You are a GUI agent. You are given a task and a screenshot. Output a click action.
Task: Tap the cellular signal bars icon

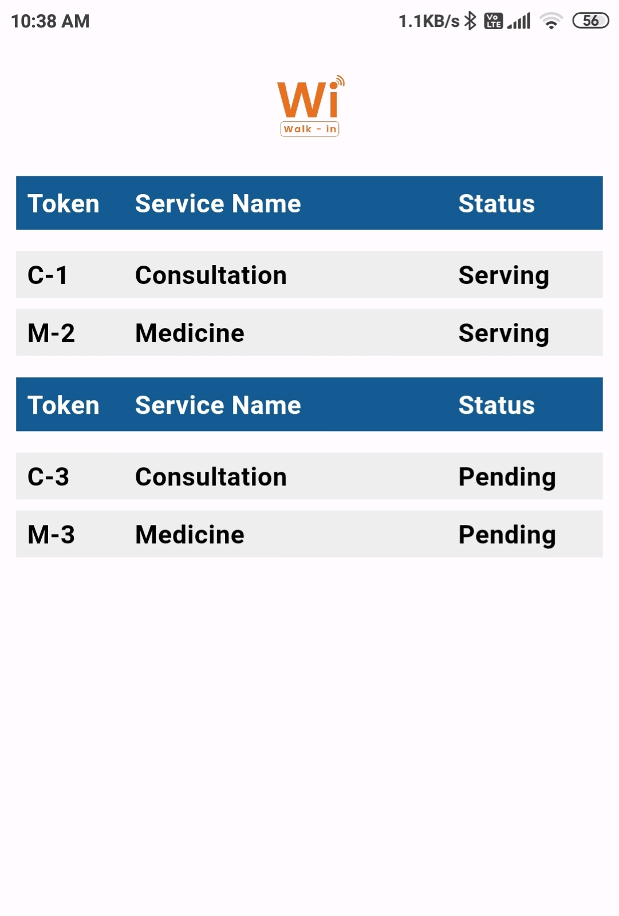[x=519, y=21]
